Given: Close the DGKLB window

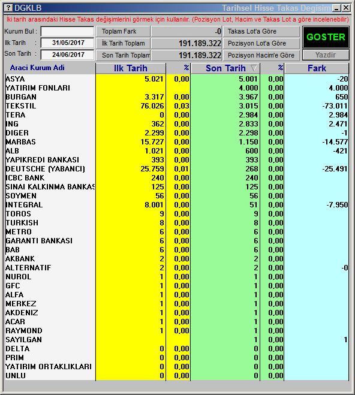Looking at the screenshot, I should pos(346,8).
